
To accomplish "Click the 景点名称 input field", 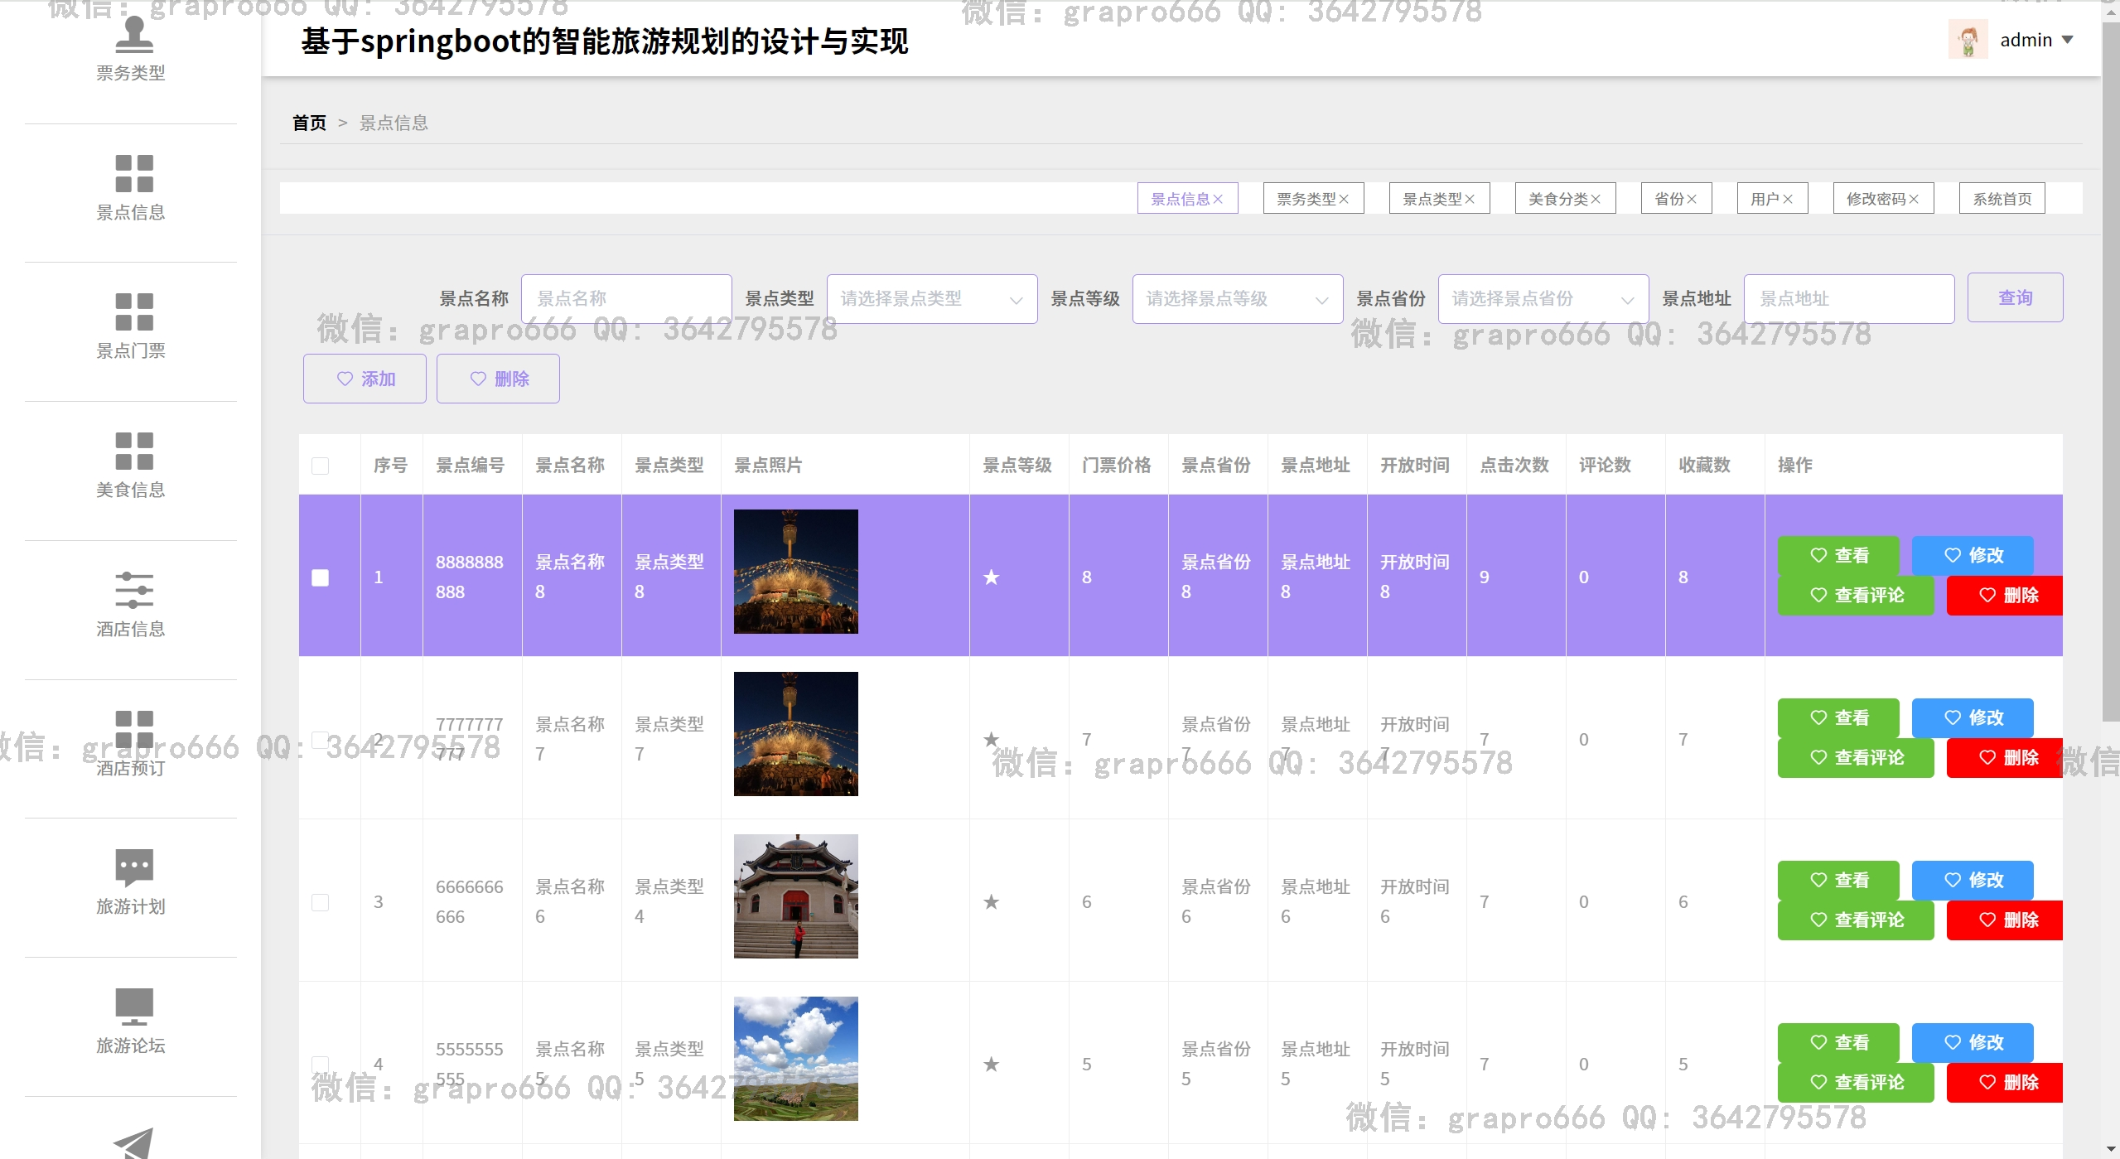I will (x=625, y=299).
